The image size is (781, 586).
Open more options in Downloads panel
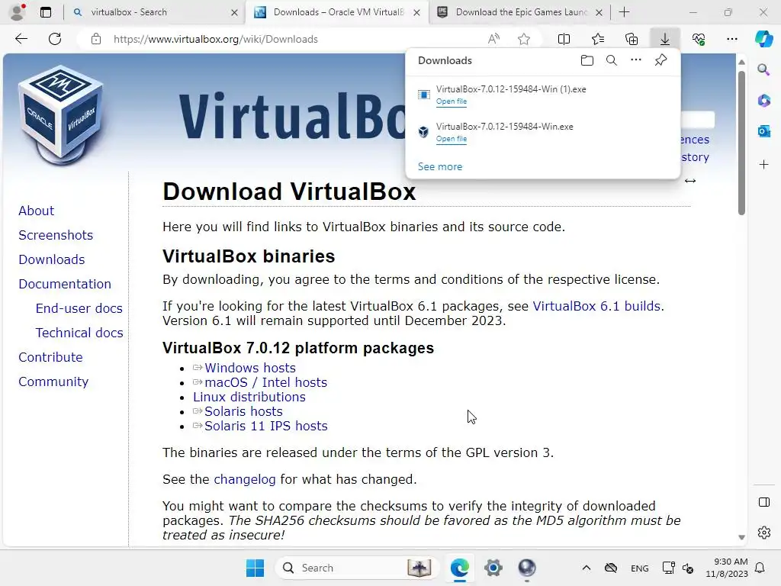(636, 60)
